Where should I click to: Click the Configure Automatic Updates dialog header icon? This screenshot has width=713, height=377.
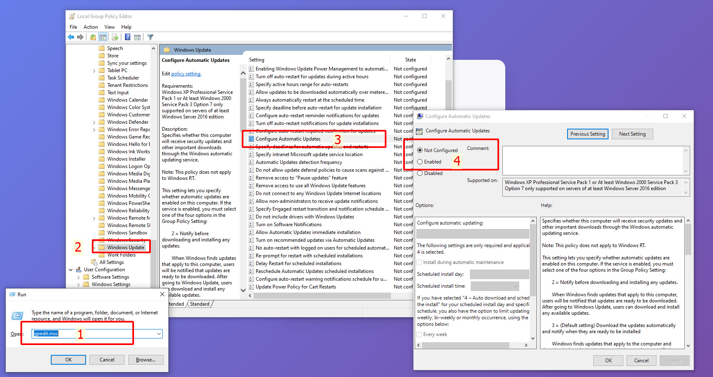tap(419, 131)
